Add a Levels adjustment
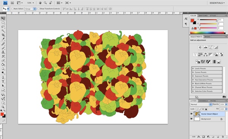The image size is (228, 139). click(x=206, y=47)
